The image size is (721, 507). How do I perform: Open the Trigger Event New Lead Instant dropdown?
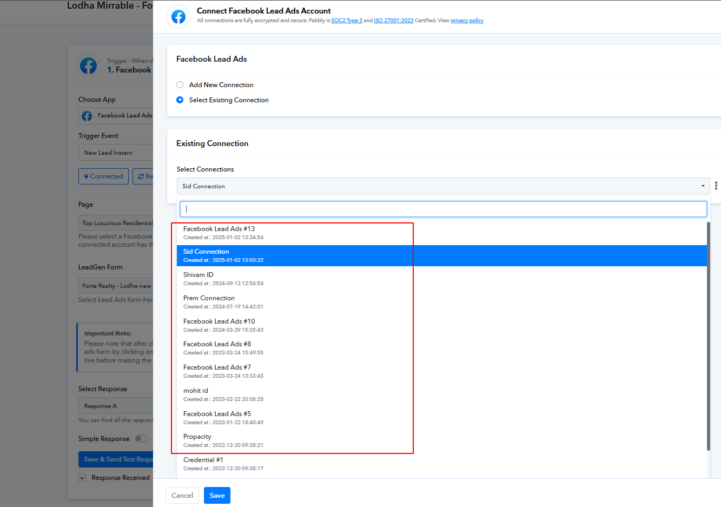(x=116, y=153)
